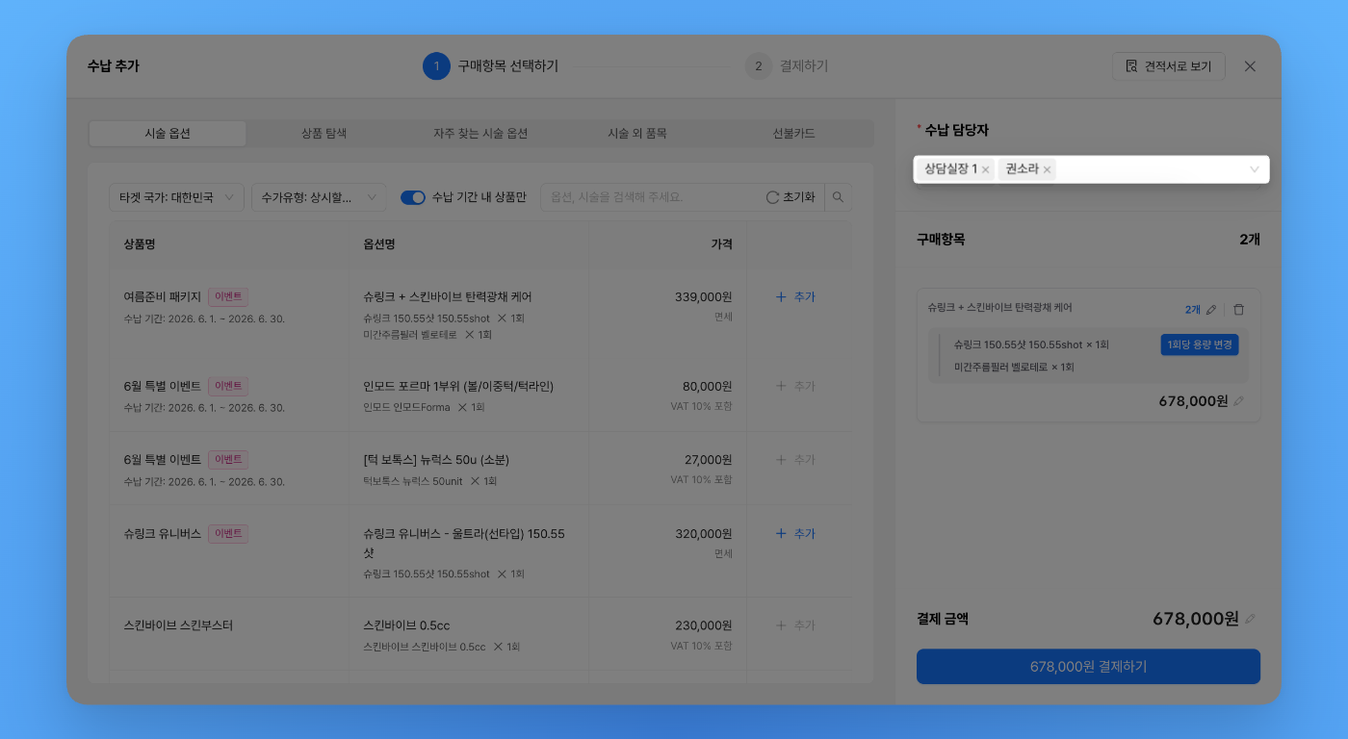Image resolution: width=1348 pixels, height=739 pixels.
Task: Open 타겟 국가: 대한민국 dropdown
Action: pos(177,197)
